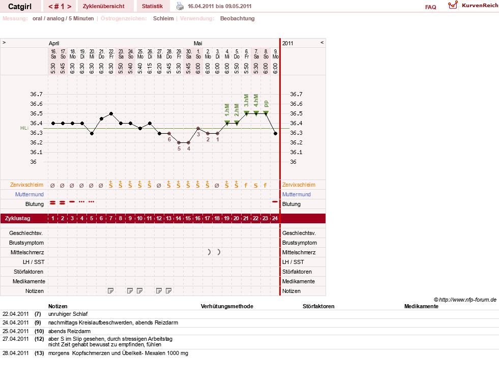Viewport: 499px width, 384px height.
Task: Select cycle day 19 in the Zyklustag row
Action: (226, 219)
